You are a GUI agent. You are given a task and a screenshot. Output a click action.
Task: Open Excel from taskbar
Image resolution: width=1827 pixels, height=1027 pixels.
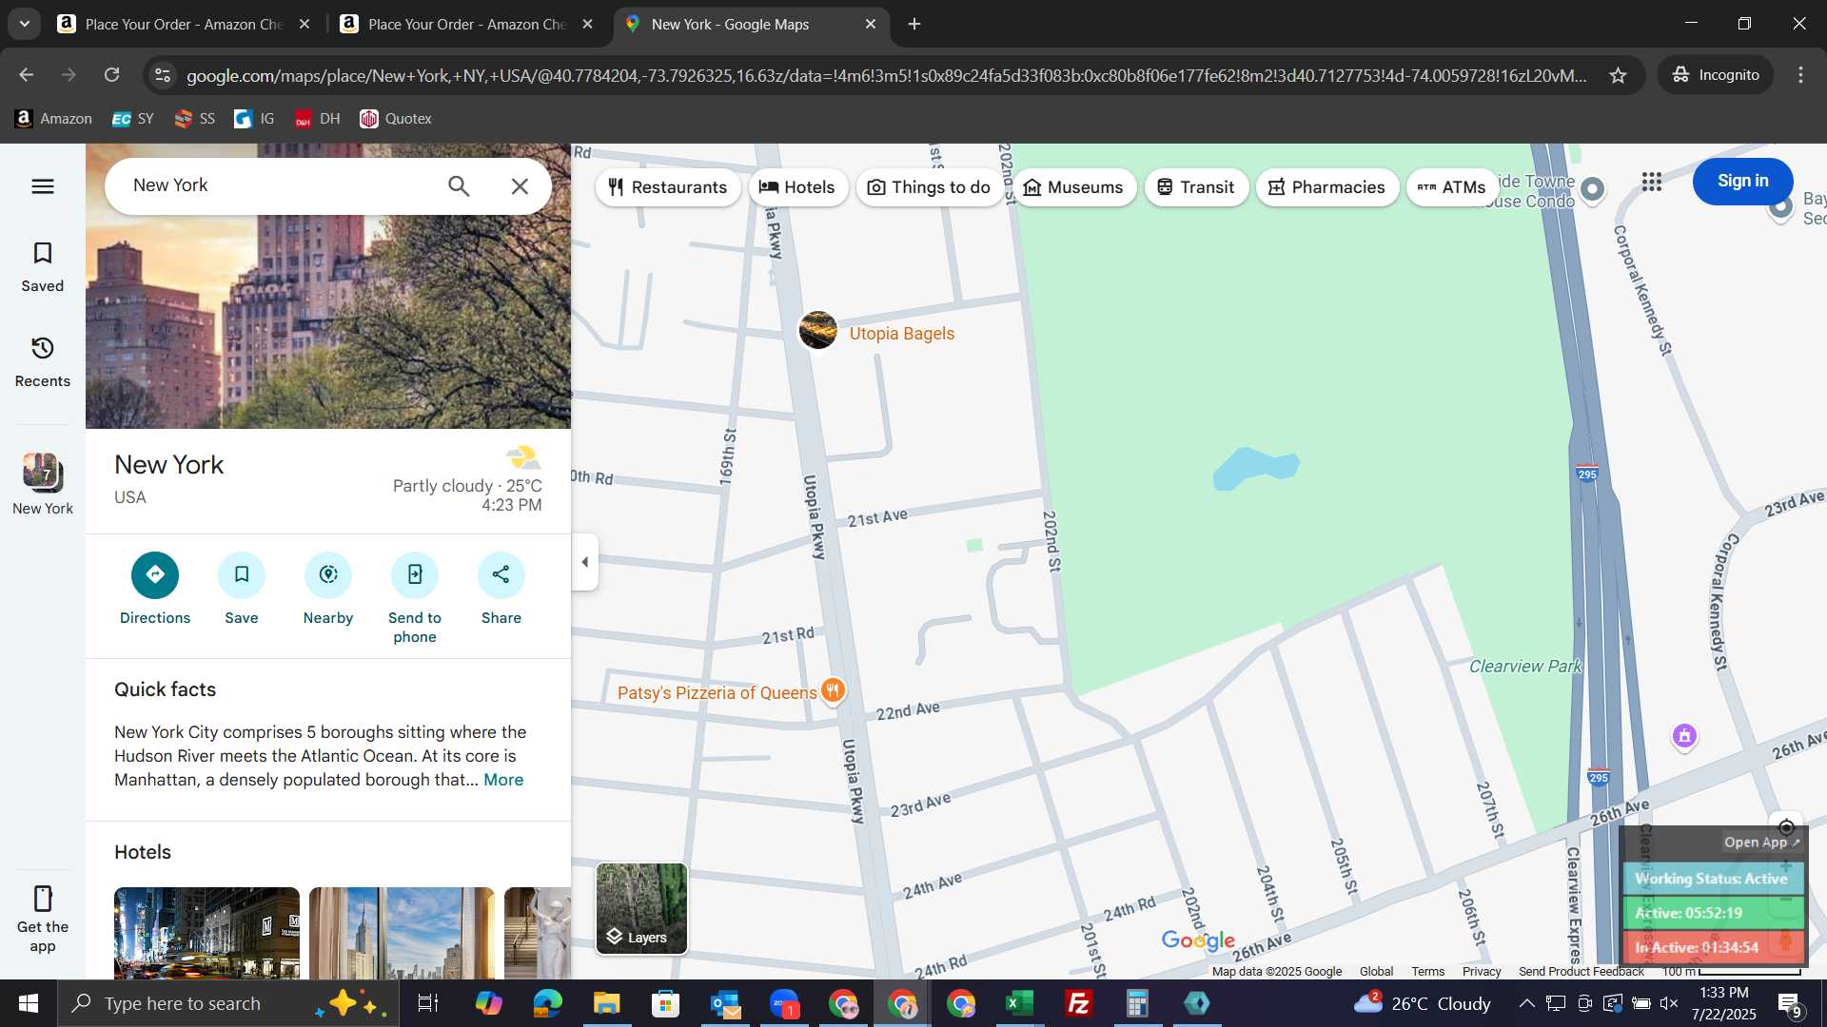(1019, 1003)
